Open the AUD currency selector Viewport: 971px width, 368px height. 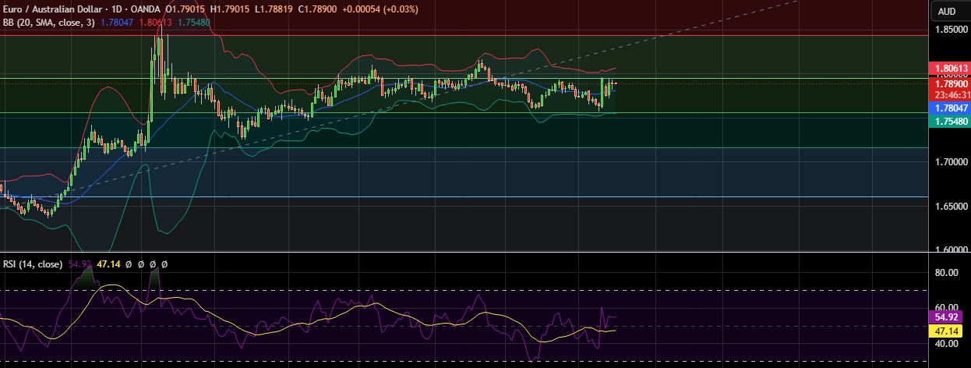[x=947, y=11]
